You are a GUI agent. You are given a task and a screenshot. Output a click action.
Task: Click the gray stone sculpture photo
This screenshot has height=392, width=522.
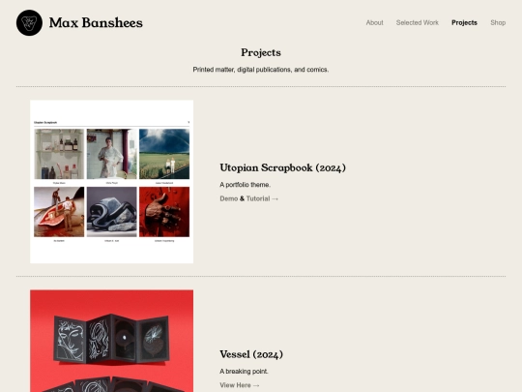pos(112,212)
